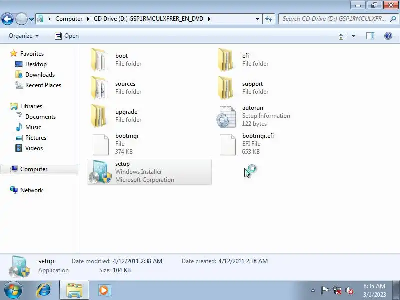Click the address bar drive icon
400x300 pixels.
point(40,19)
